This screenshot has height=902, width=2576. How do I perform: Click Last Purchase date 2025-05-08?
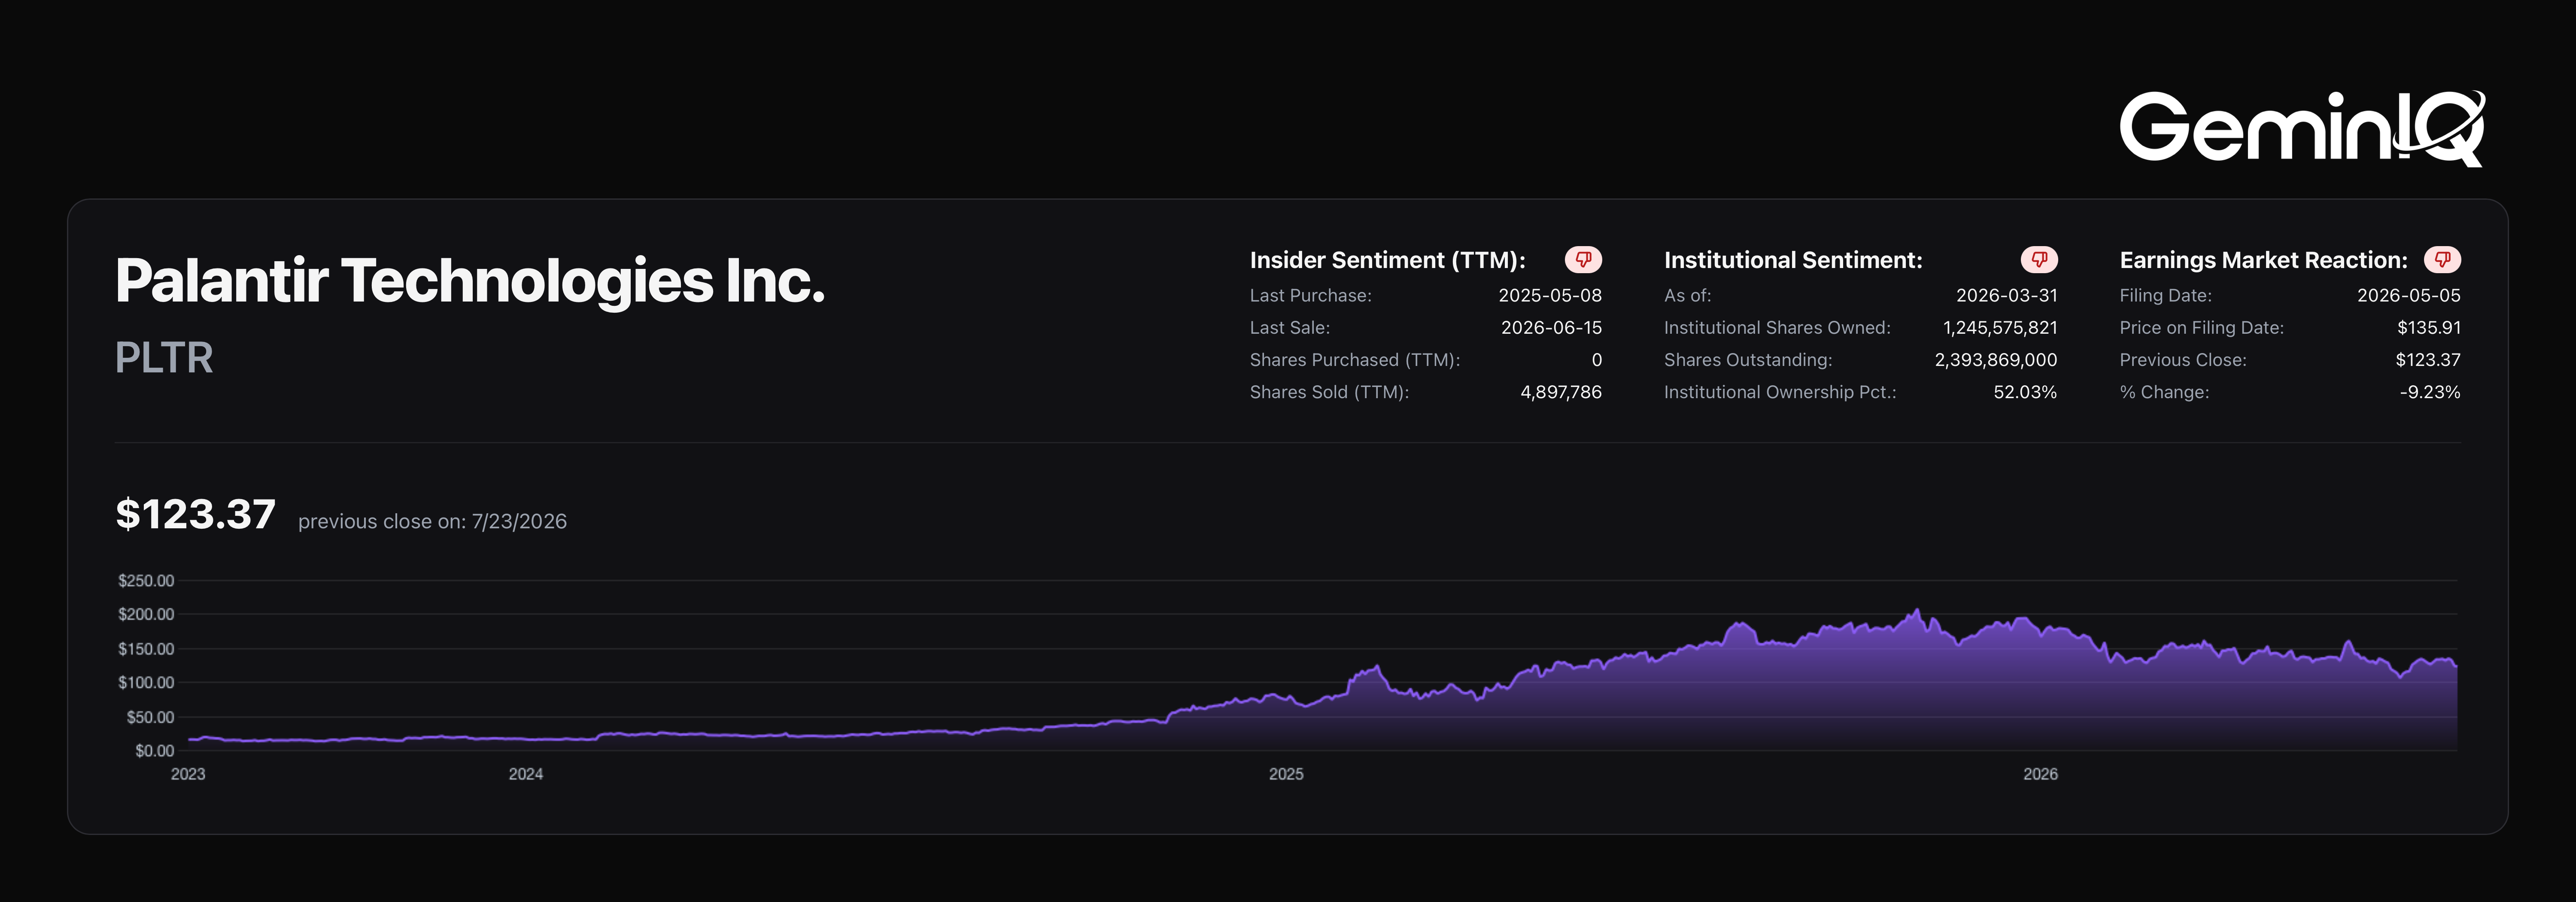pos(1550,295)
